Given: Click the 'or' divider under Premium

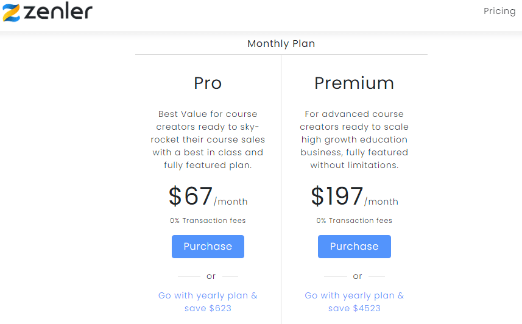Looking at the screenshot, I should tap(357, 276).
